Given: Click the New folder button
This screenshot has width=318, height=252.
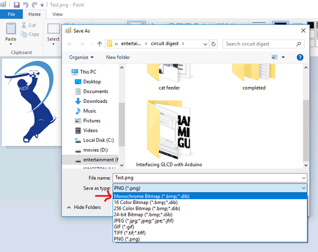Looking at the screenshot, I should [x=118, y=57].
